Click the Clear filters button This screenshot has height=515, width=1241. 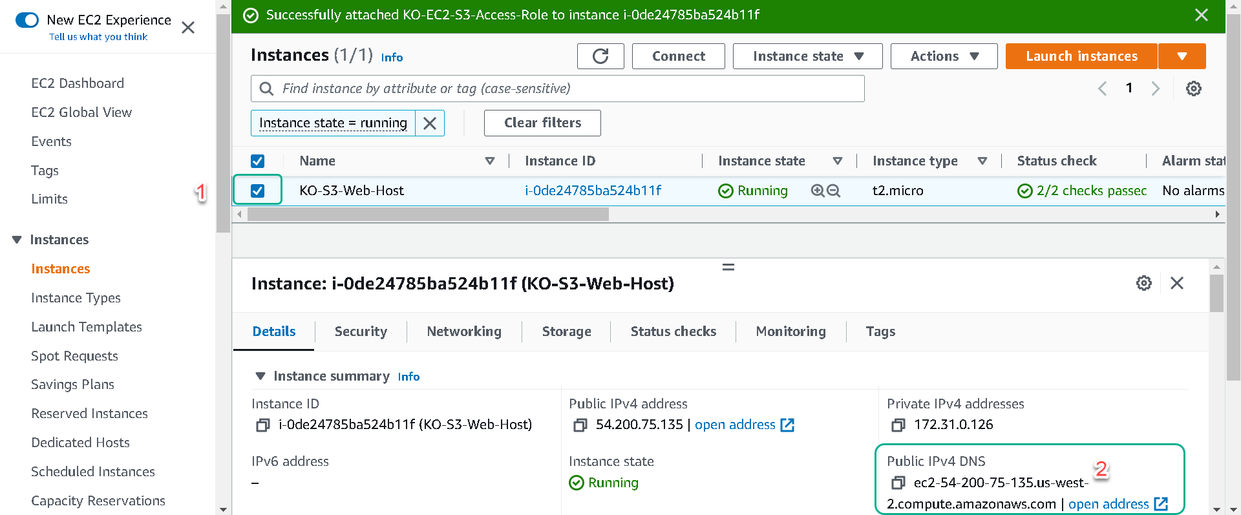point(542,123)
